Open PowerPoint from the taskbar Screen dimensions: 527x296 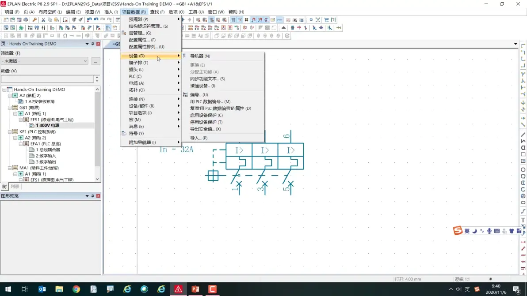[x=195, y=289]
